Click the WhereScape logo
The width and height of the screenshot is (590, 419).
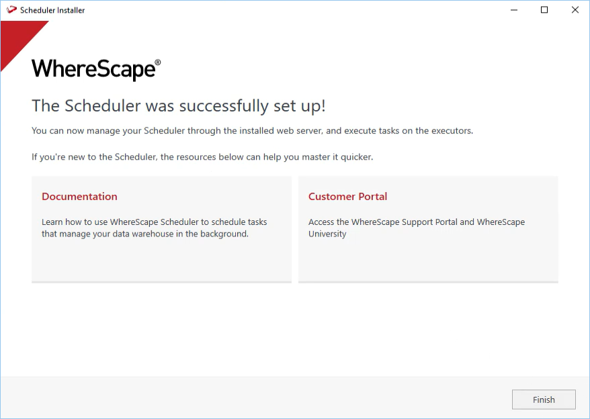pyautogui.click(x=96, y=69)
